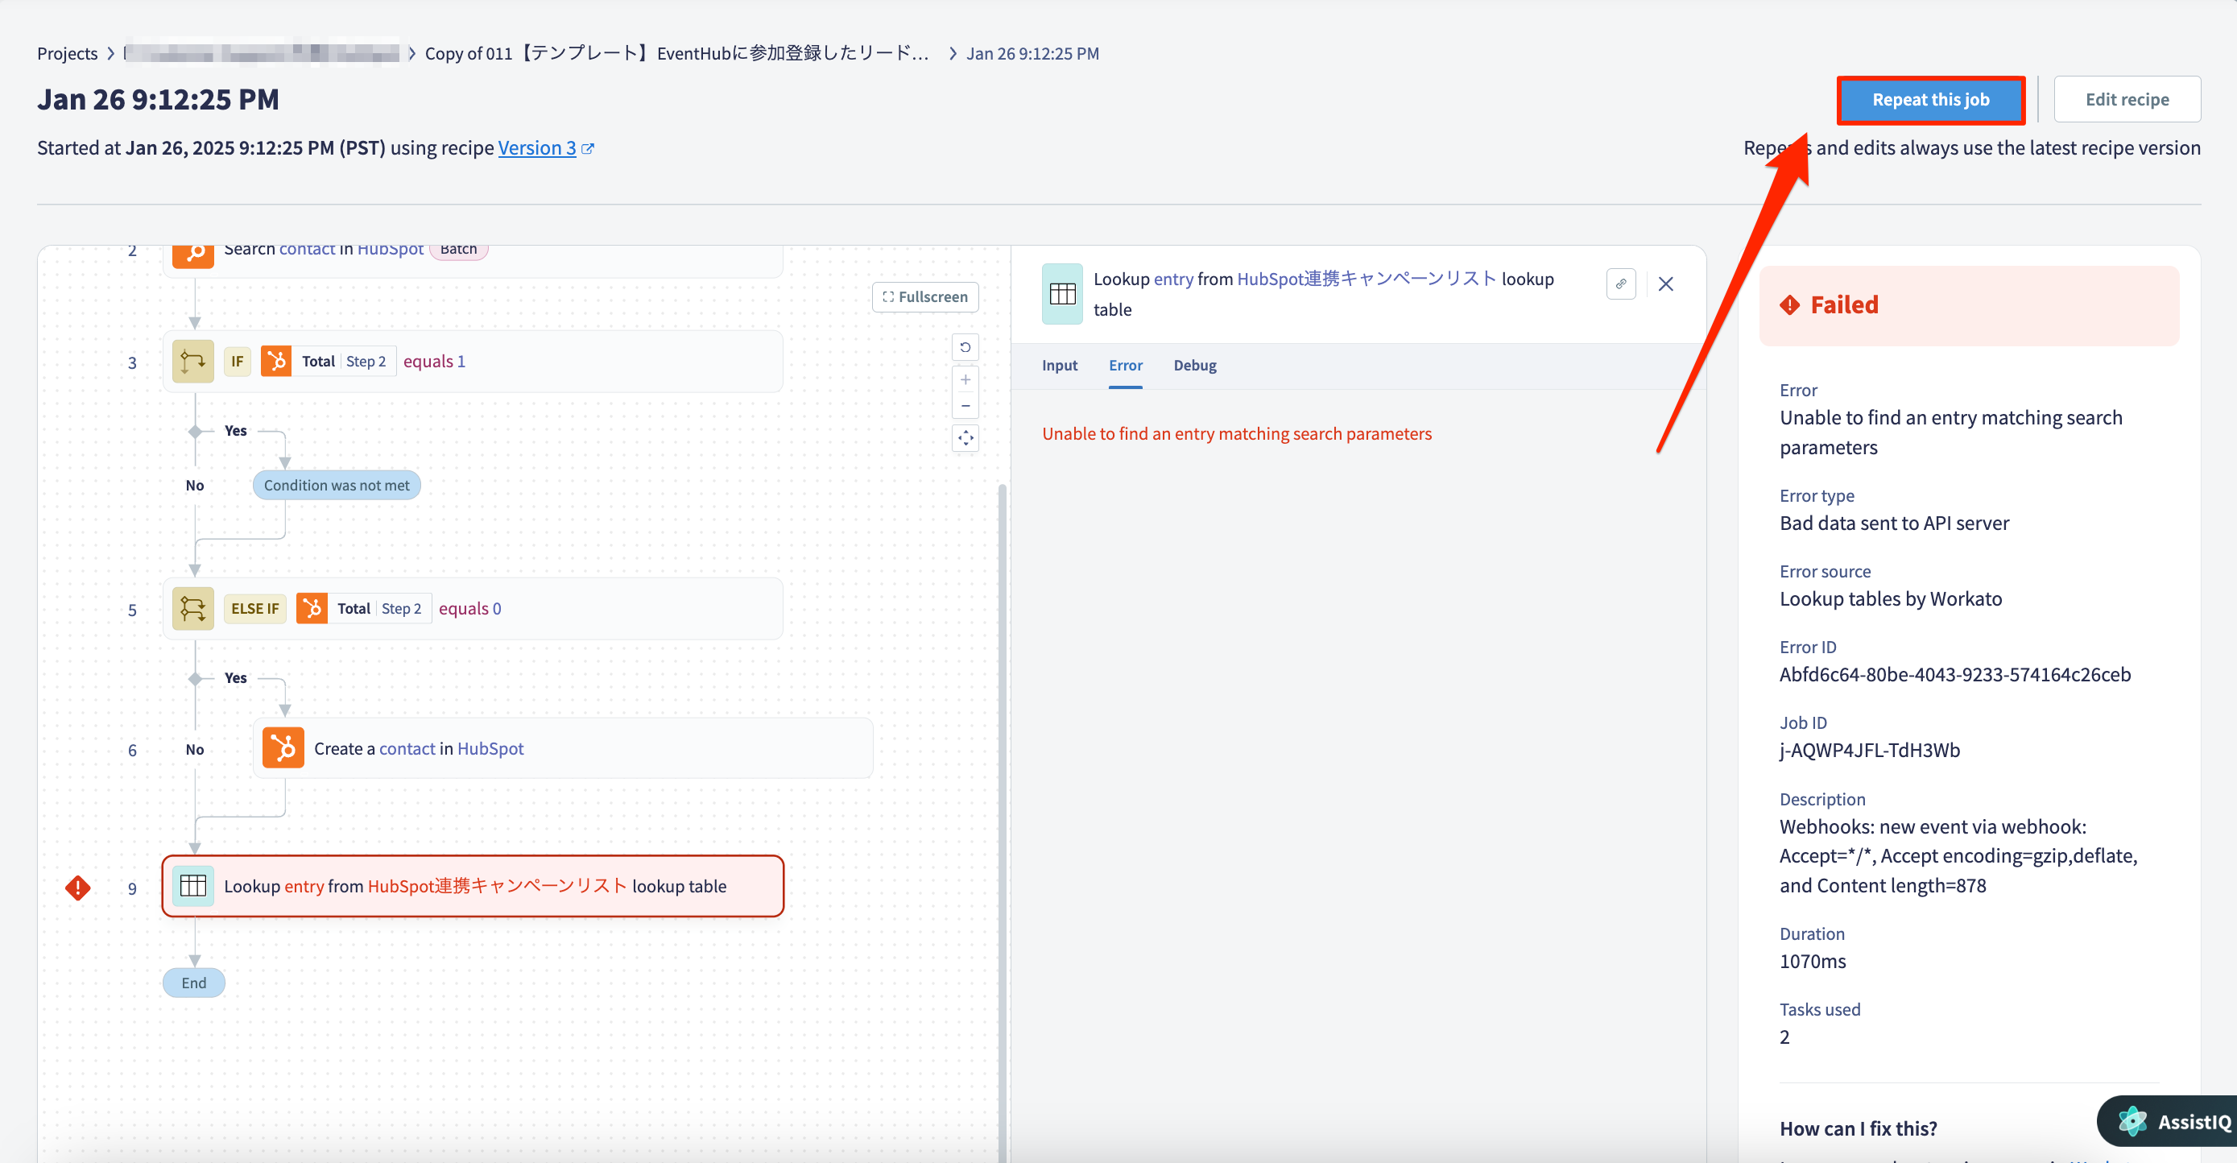The height and width of the screenshot is (1163, 2237).
Task: Select the failed Lookup entry step 9
Action: [473, 886]
